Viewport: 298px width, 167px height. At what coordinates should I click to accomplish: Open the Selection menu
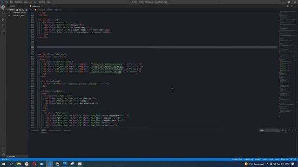(18, 2)
